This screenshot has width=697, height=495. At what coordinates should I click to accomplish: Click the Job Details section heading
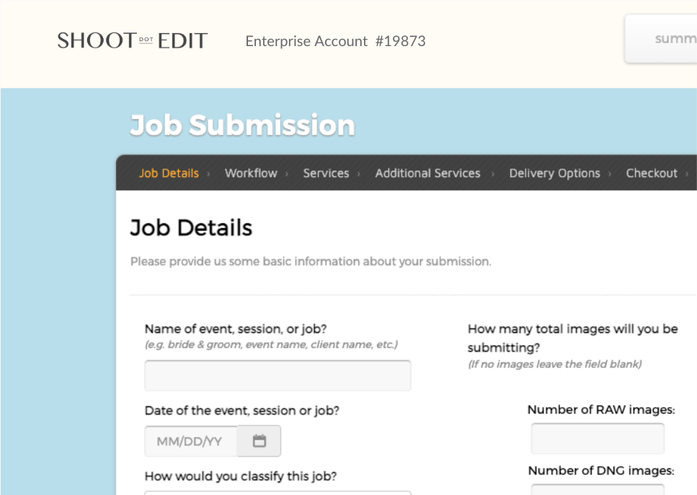(x=191, y=228)
